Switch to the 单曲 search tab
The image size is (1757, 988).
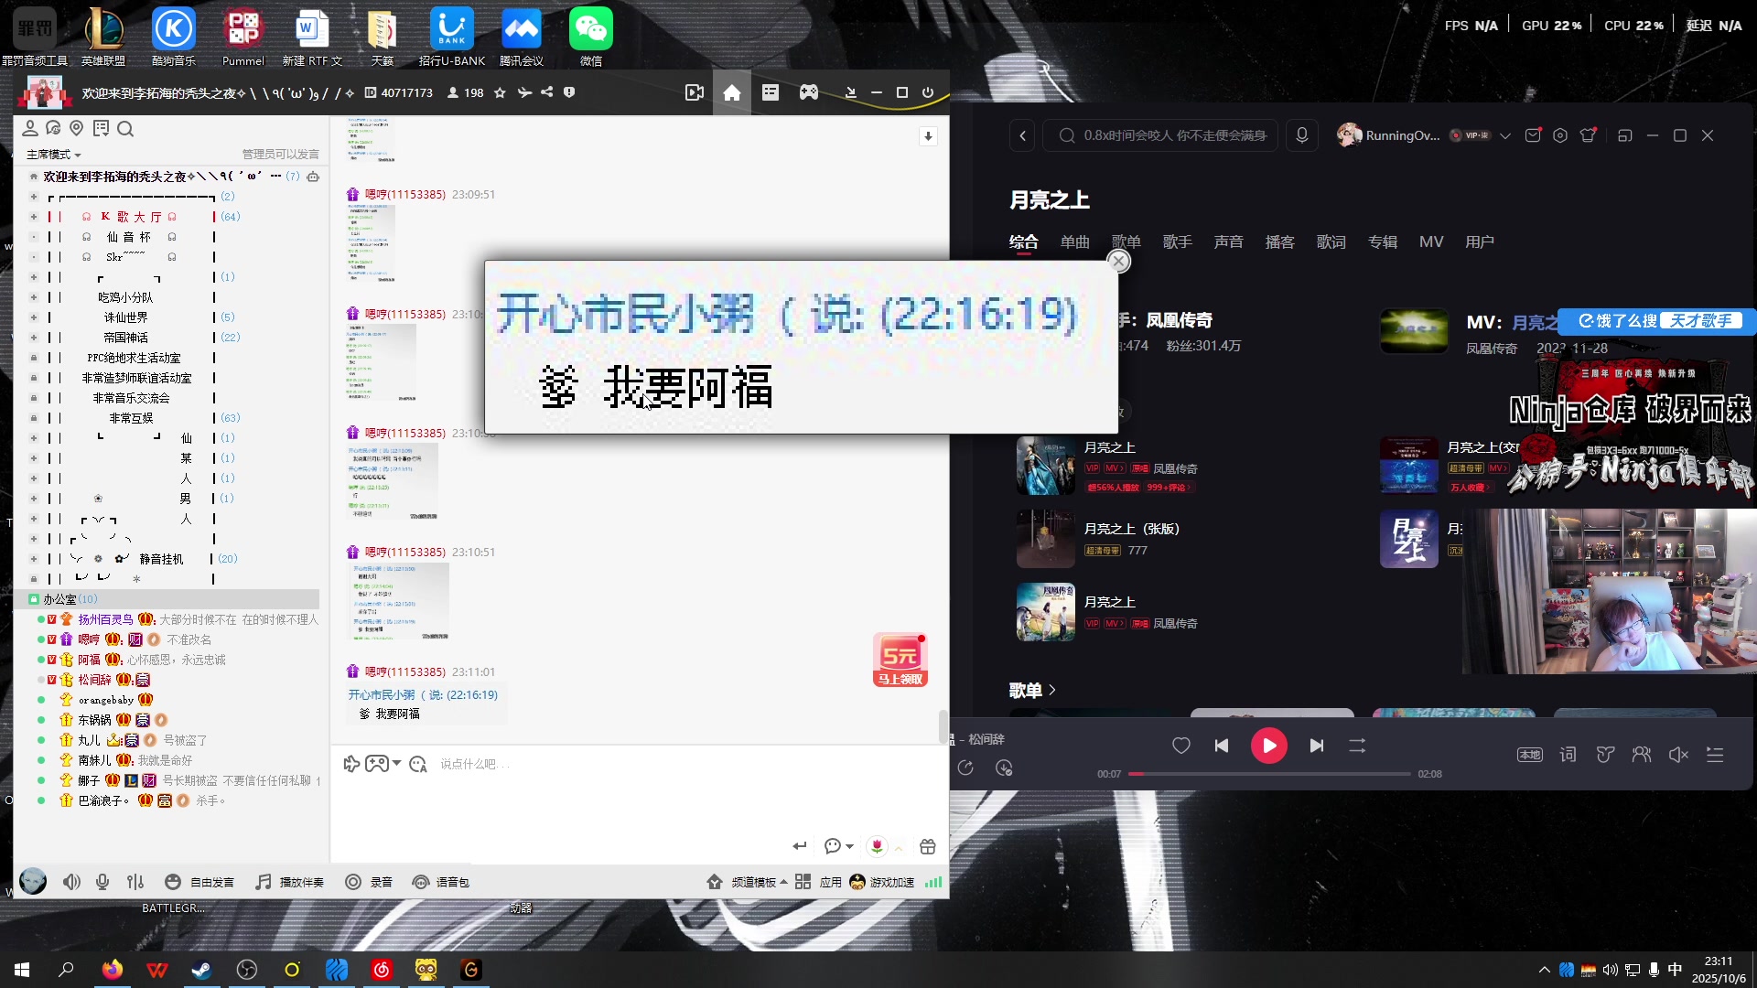(x=1074, y=242)
